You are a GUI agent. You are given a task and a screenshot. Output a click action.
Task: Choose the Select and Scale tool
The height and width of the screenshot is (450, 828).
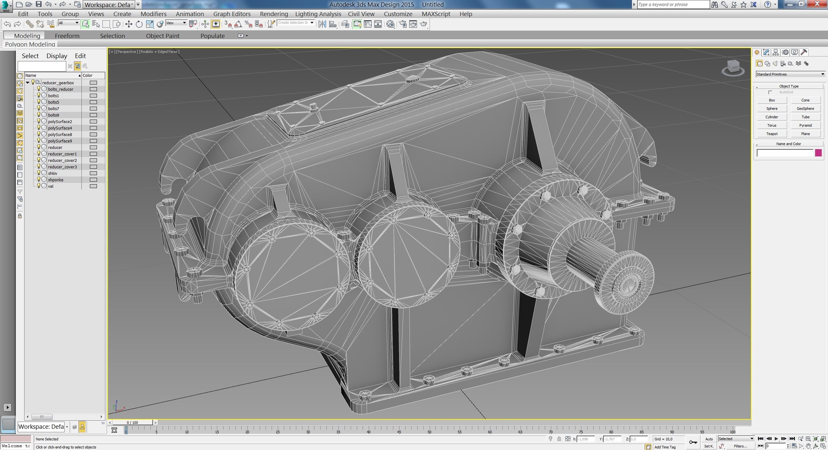[150, 24]
